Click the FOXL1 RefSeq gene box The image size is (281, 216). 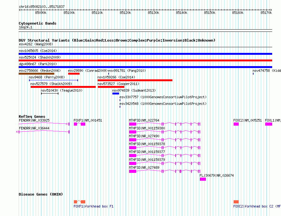pyautogui.click(x=269, y=124)
